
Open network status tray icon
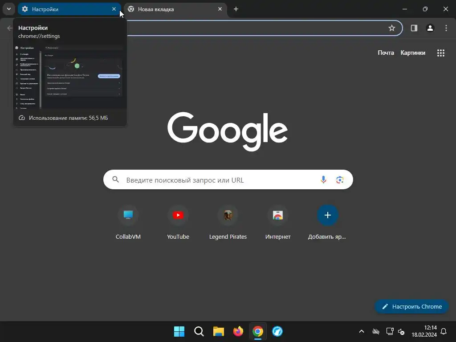(390, 331)
